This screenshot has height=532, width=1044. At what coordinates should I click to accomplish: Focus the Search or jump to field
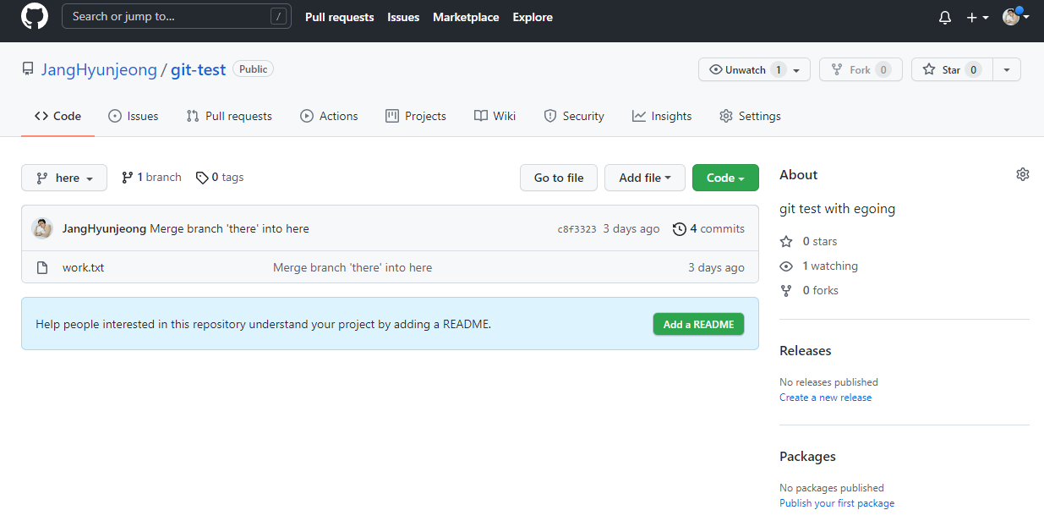(177, 16)
